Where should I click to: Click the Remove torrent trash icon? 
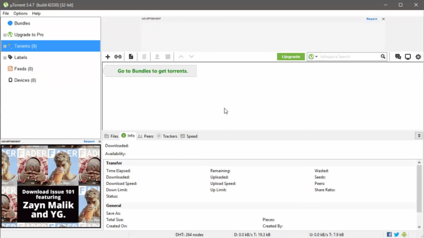(x=144, y=57)
